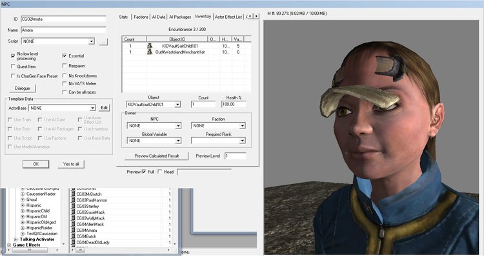Click the NPC icon next to CG03Stanley

73,206
